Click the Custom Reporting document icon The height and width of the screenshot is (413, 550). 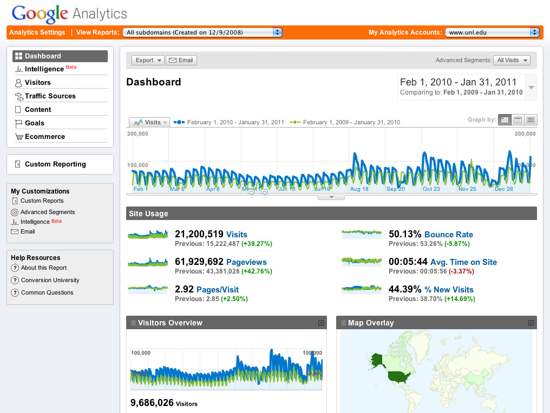18,164
